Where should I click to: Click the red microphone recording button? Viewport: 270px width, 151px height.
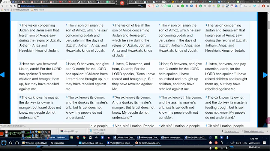122,3
